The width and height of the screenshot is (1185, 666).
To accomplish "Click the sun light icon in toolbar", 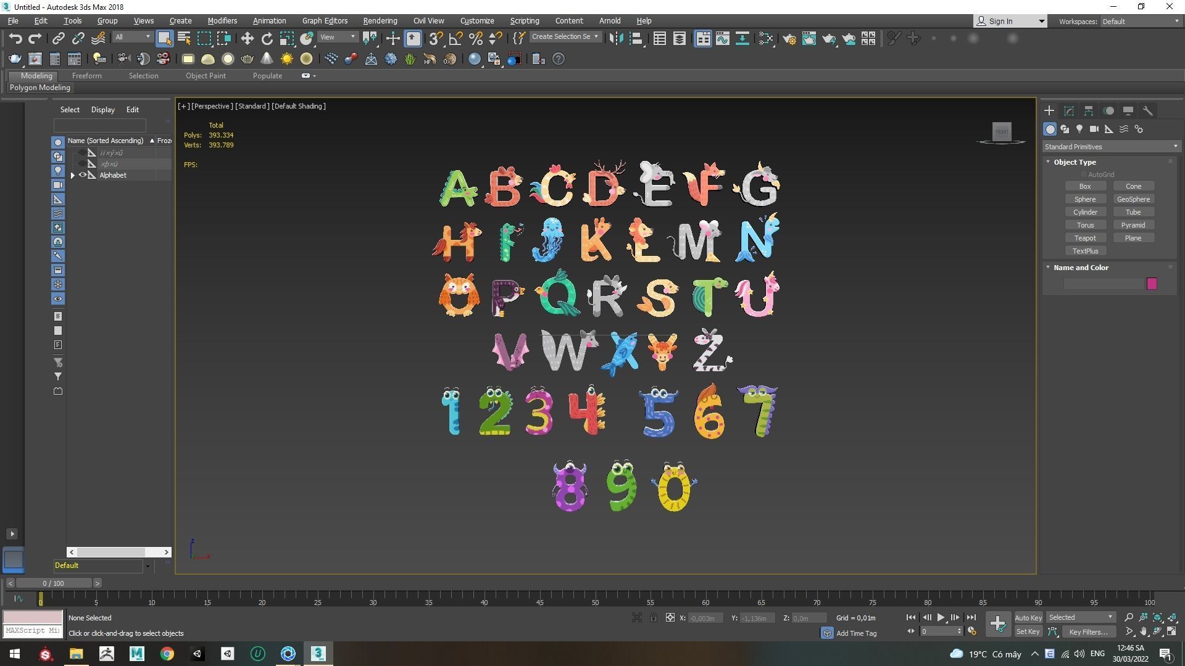I will [x=286, y=59].
